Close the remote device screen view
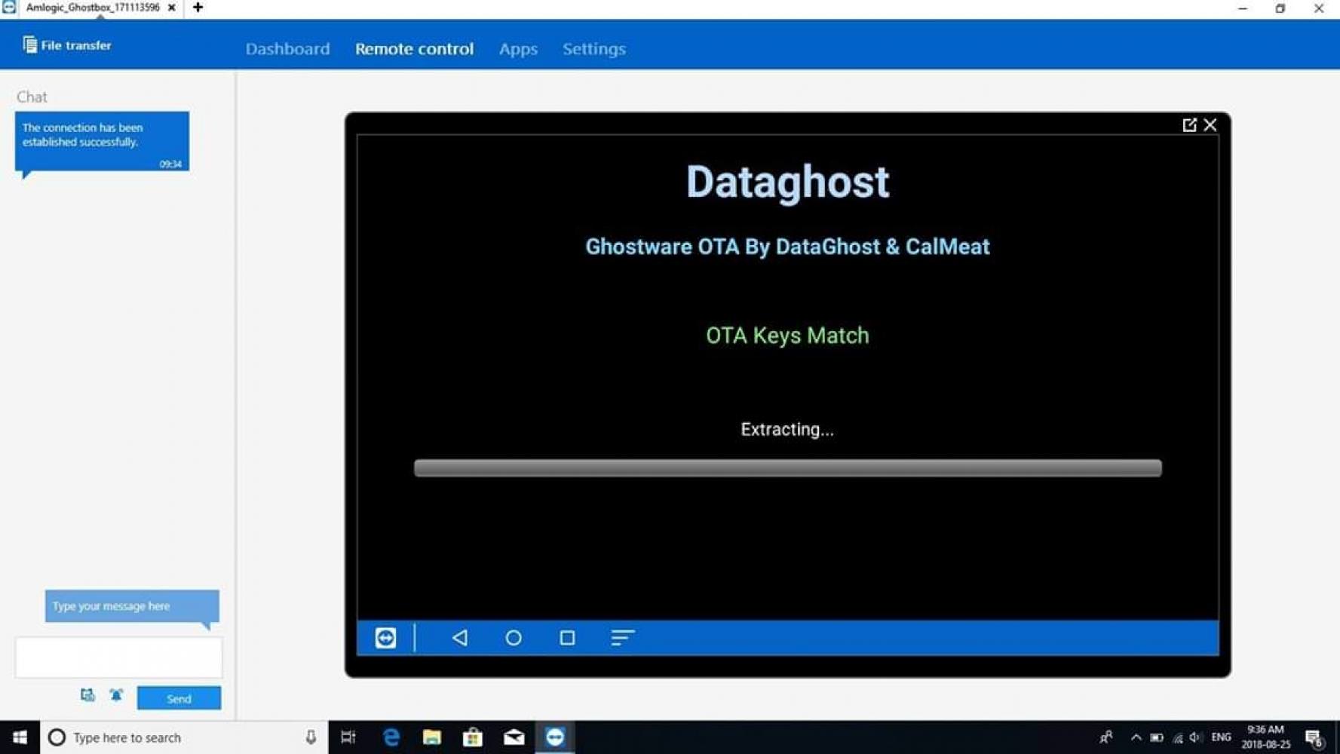This screenshot has width=1340, height=754. (x=1210, y=125)
